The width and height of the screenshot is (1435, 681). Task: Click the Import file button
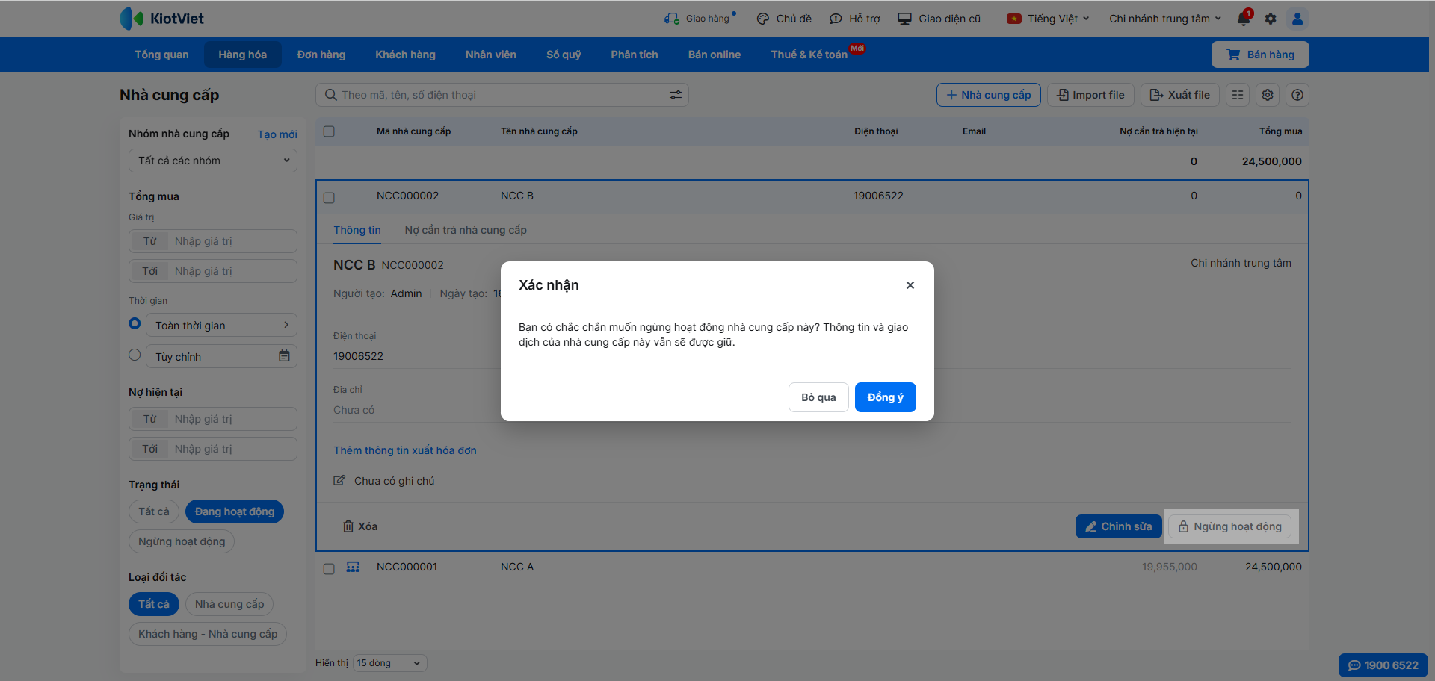pyautogui.click(x=1090, y=95)
